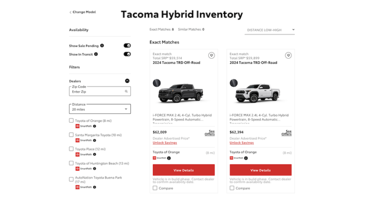This screenshot has width=367, height=197.
Task: Click Unlock Savings on the white Tacoma
Action: click(x=241, y=143)
